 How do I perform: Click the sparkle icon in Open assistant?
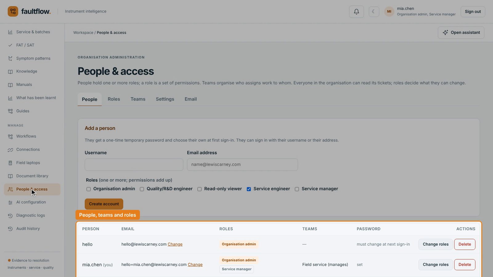tap(445, 33)
